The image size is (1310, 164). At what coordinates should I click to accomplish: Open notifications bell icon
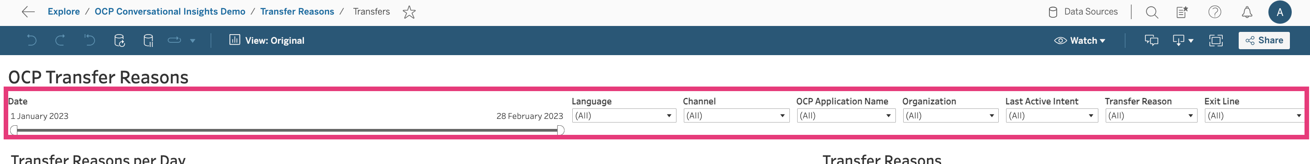click(1246, 12)
